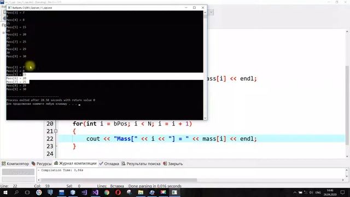The image size is (350, 197).
Task: Show hidden system tray icons
Action: (295, 192)
